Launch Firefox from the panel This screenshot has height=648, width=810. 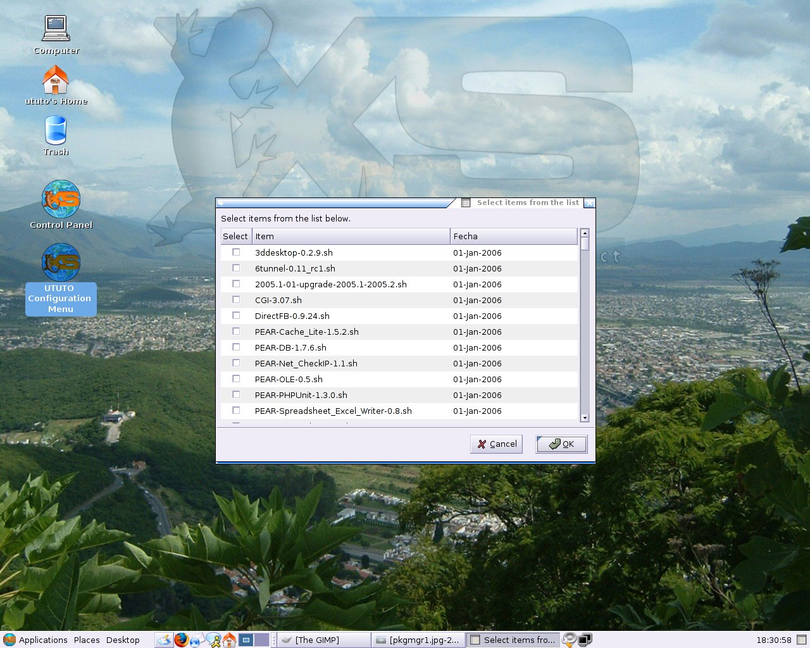coord(182,640)
